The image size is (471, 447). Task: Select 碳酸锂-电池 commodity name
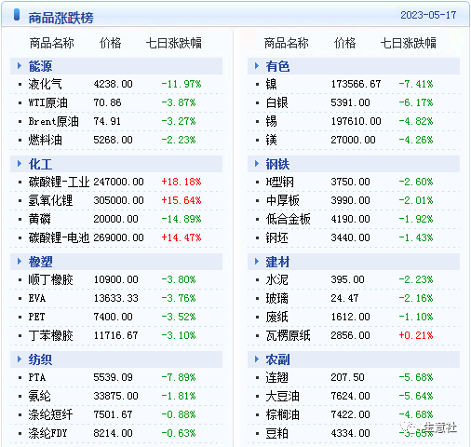(x=59, y=237)
